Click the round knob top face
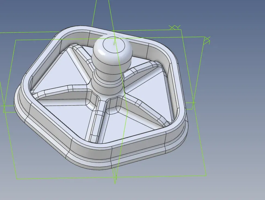 [114, 45]
